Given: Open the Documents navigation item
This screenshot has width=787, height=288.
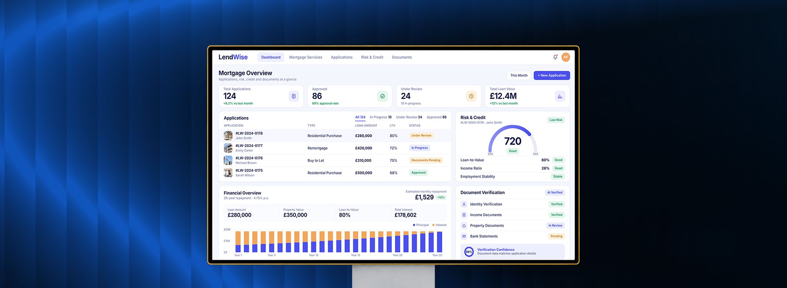Looking at the screenshot, I should tap(402, 57).
